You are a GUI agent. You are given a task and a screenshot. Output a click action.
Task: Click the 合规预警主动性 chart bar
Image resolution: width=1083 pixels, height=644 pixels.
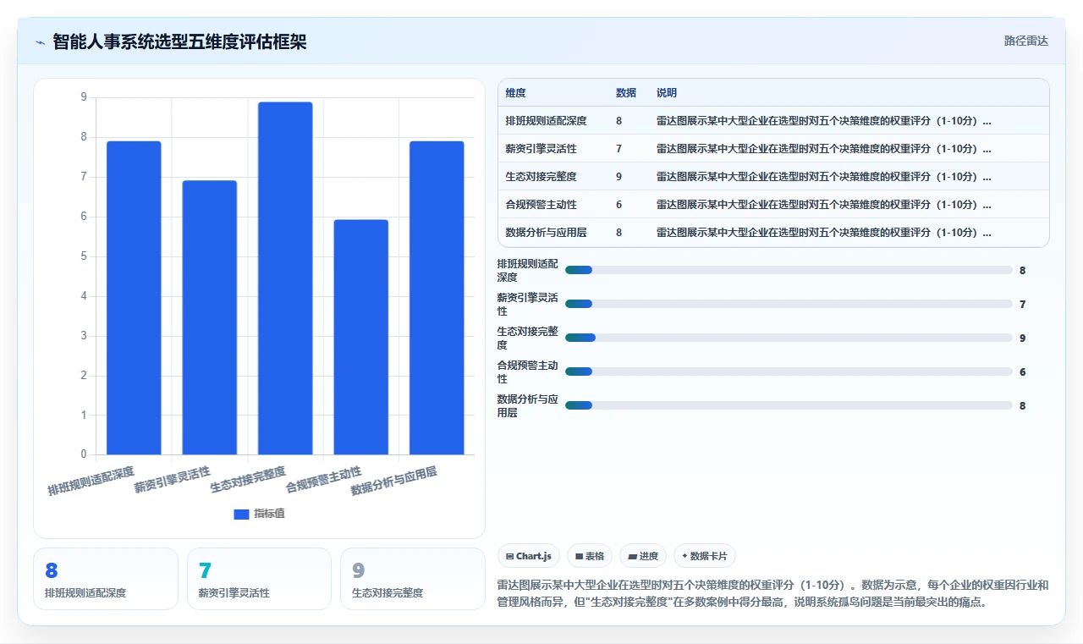click(x=361, y=337)
